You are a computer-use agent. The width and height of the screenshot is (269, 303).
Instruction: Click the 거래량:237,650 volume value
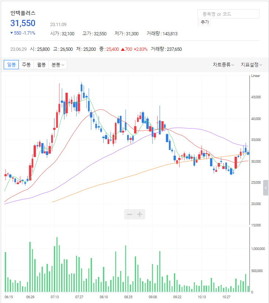click(166, 49)
